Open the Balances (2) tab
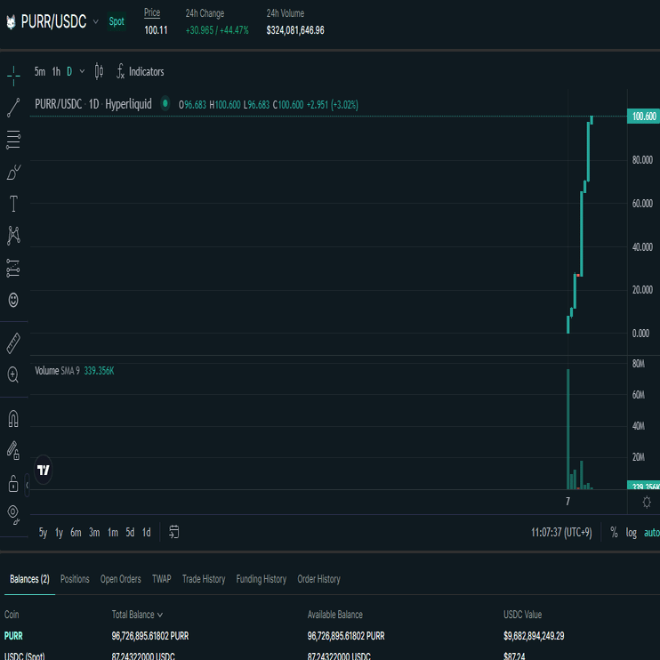The width and height of the screenshot is (660, 660). pos(29,579)
